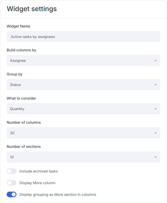
Task: Click Display grouping as More section label
Action: point(58,194)
